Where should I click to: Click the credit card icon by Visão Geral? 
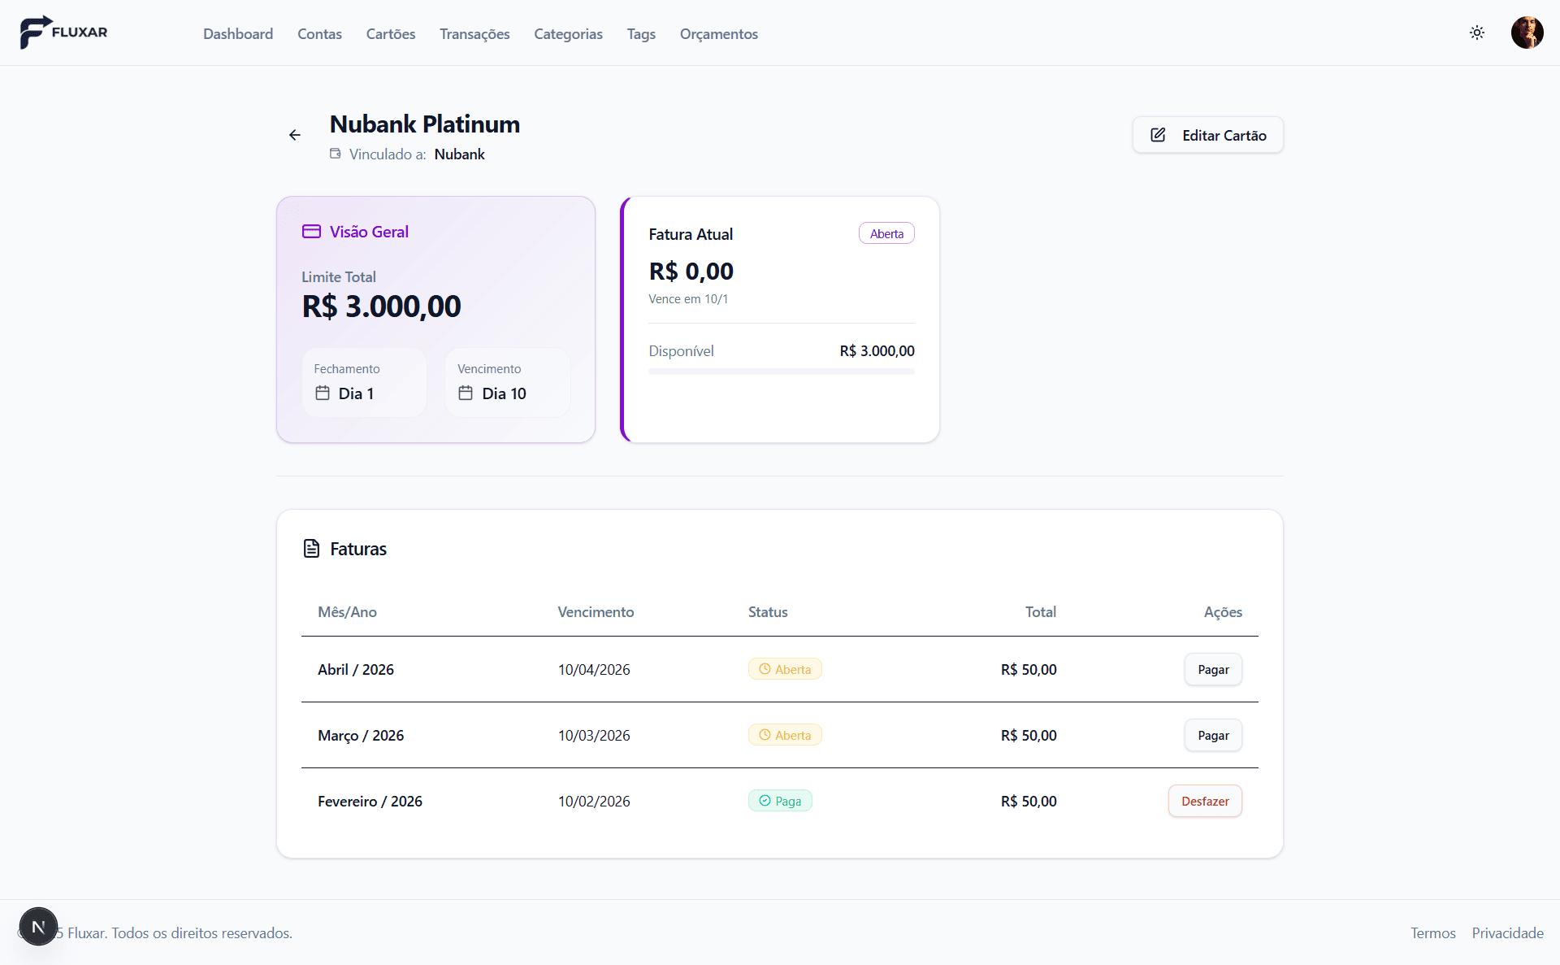(x=311, y=232)
